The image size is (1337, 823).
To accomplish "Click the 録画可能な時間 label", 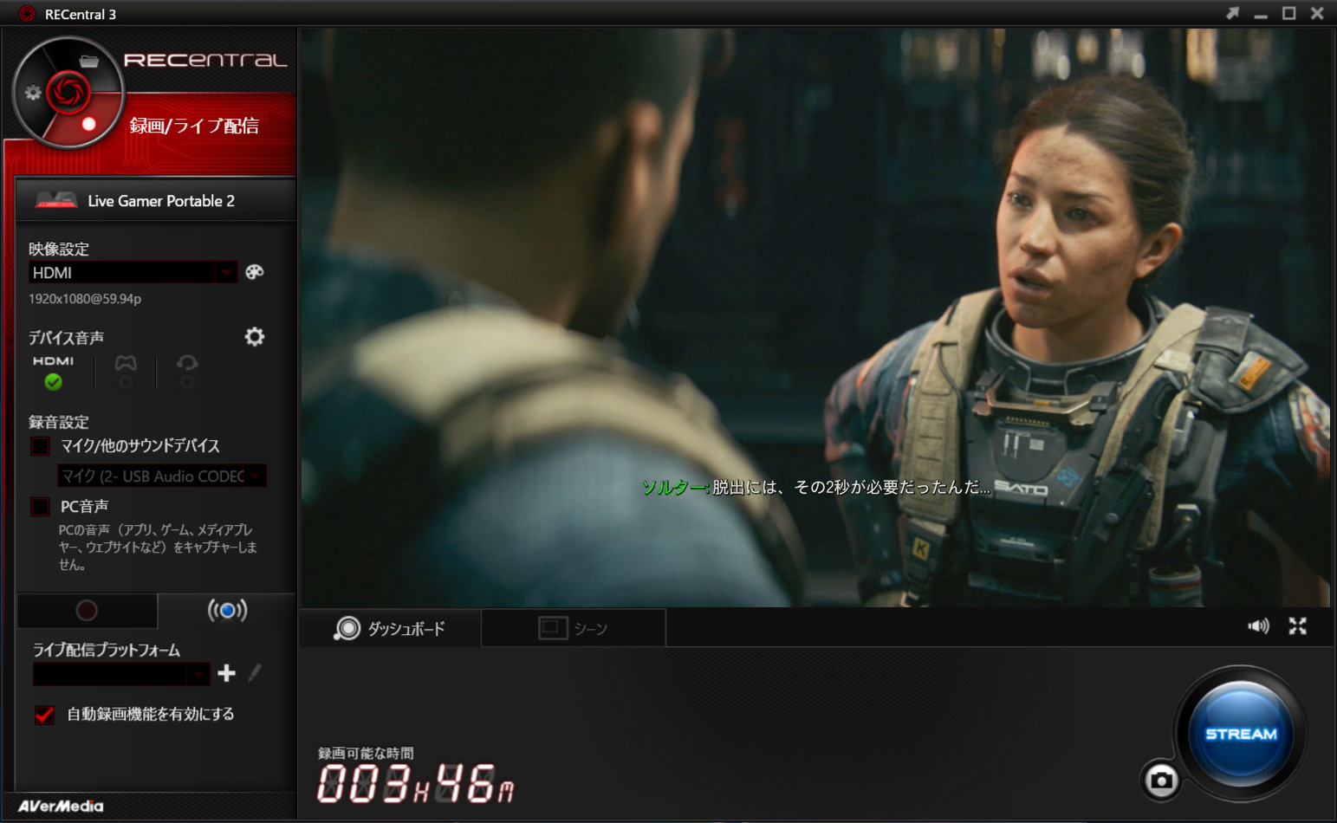I will coord(366,754).
